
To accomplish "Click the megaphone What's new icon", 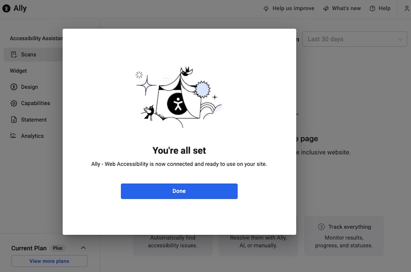I will pos(326,8).
